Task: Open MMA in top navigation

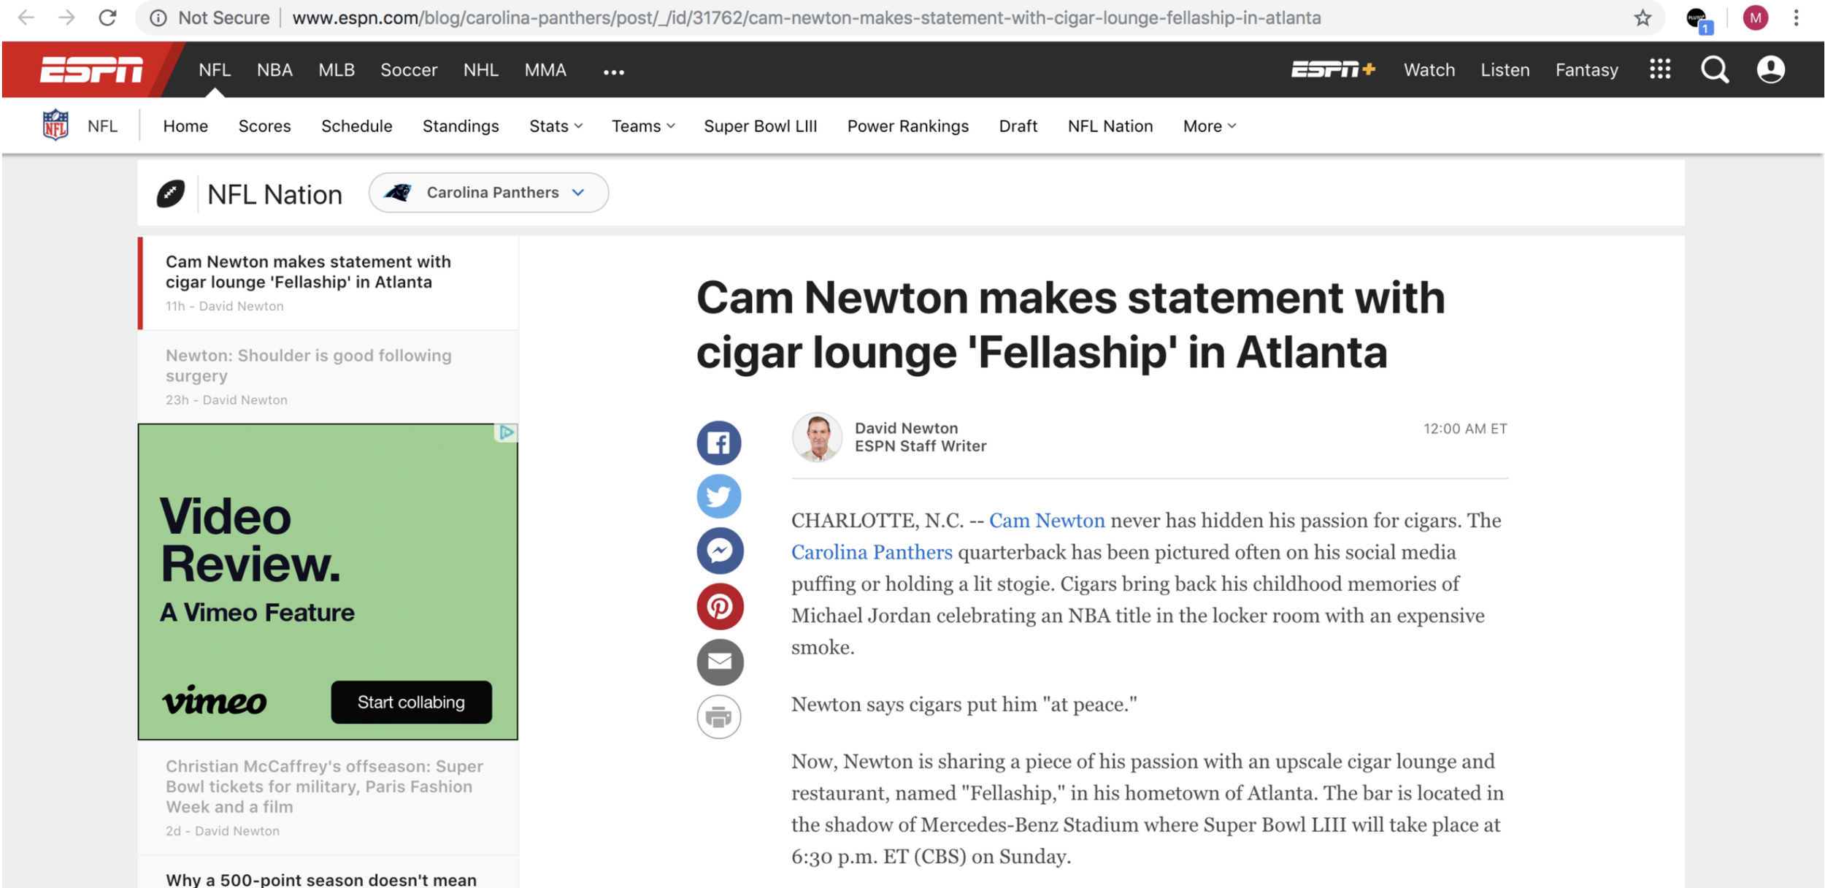Action: point(545,70)
